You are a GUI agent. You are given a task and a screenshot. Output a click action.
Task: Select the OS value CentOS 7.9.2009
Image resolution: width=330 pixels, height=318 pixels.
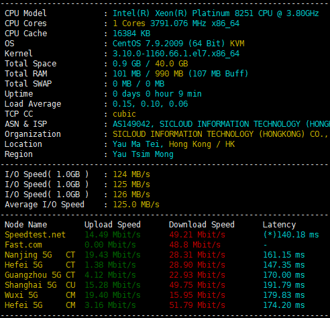click(148, 44)
